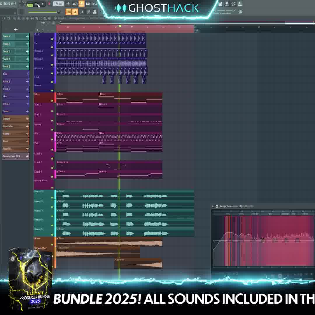Viewport: 315px width, 315px height.
Task: Open the Fruity Parametric EQ 2 menu arrow
Action: coord(213,206)
